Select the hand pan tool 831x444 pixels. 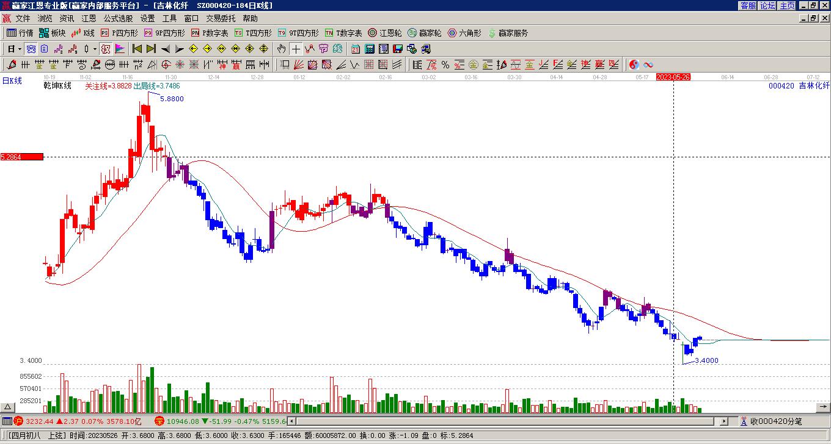point(281,49)
